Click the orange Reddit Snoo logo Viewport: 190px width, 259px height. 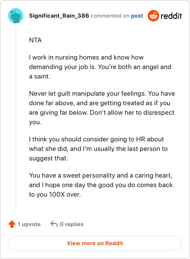click(153, 16)
